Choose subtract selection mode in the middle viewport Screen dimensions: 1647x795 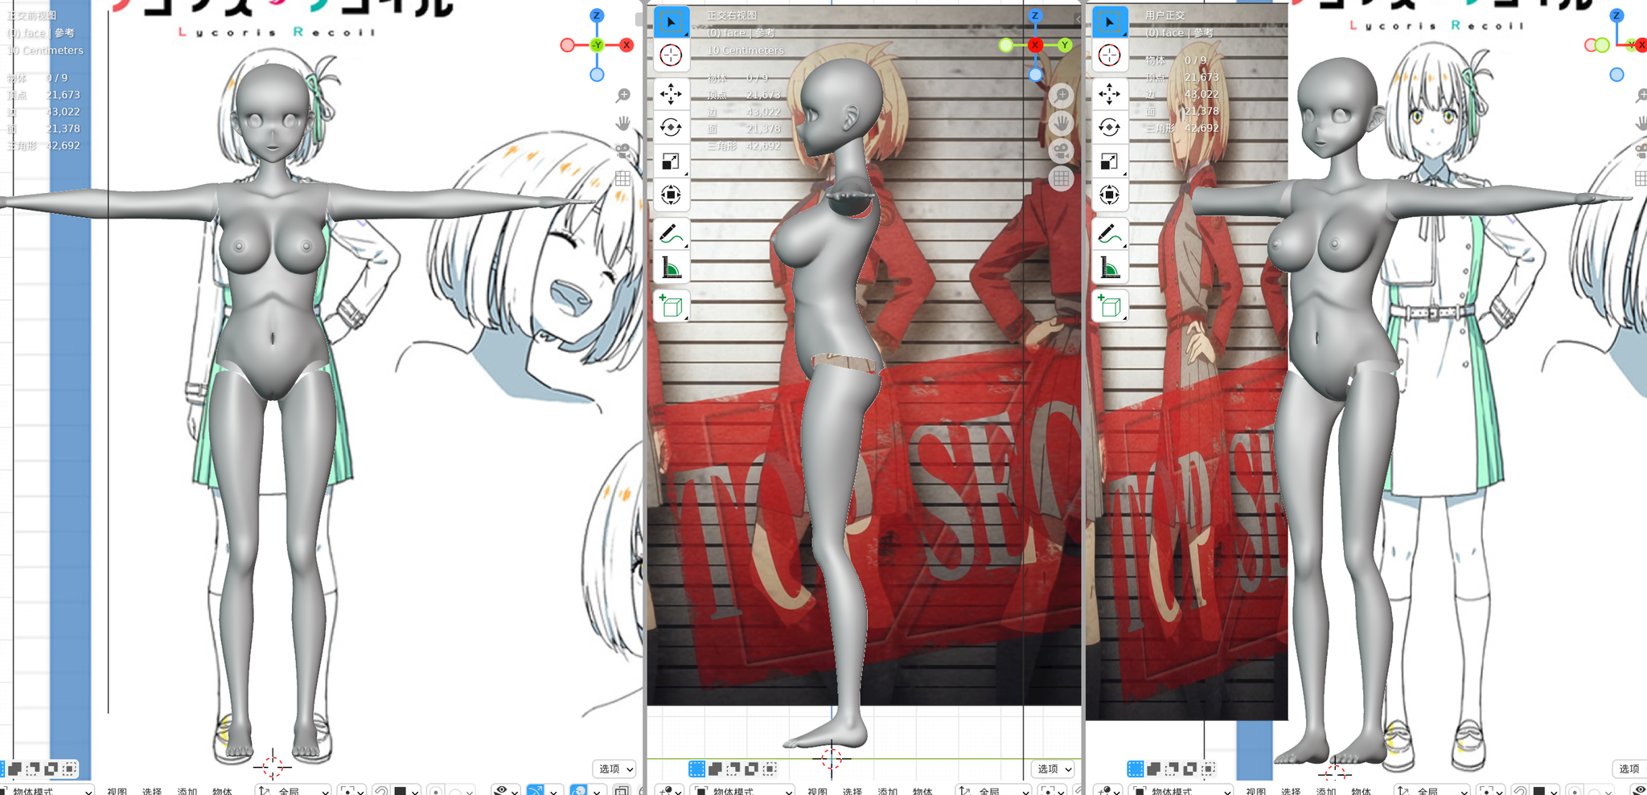[x=733, y=768]
